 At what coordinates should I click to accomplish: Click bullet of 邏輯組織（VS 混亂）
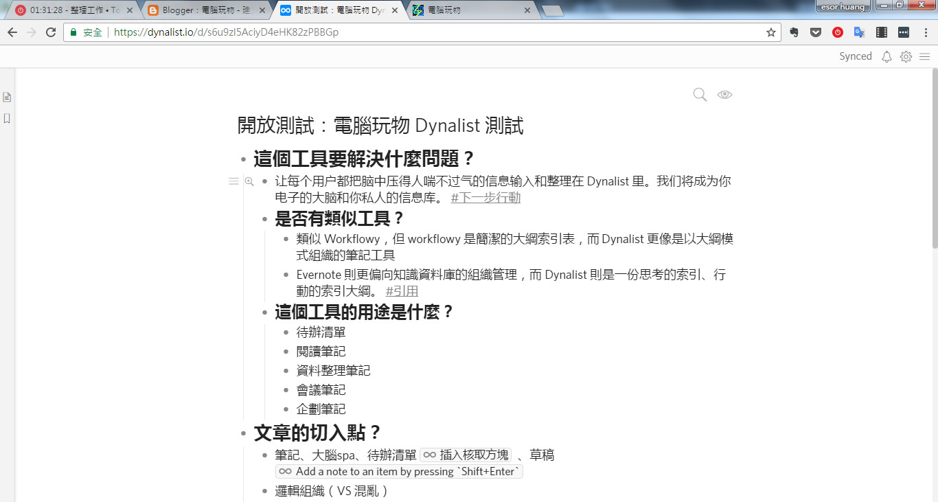click(264, 491)
